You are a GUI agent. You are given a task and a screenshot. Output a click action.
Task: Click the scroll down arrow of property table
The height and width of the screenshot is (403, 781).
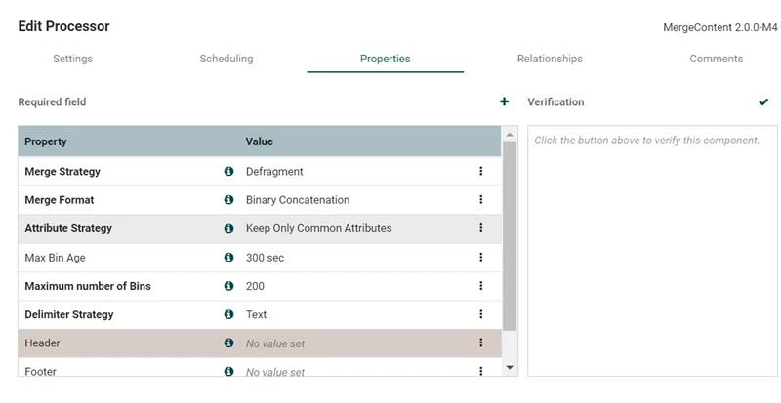pyautogui.click(x=509, y=367)
